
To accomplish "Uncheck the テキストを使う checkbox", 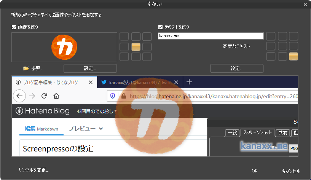I will [x=160, y=27].
